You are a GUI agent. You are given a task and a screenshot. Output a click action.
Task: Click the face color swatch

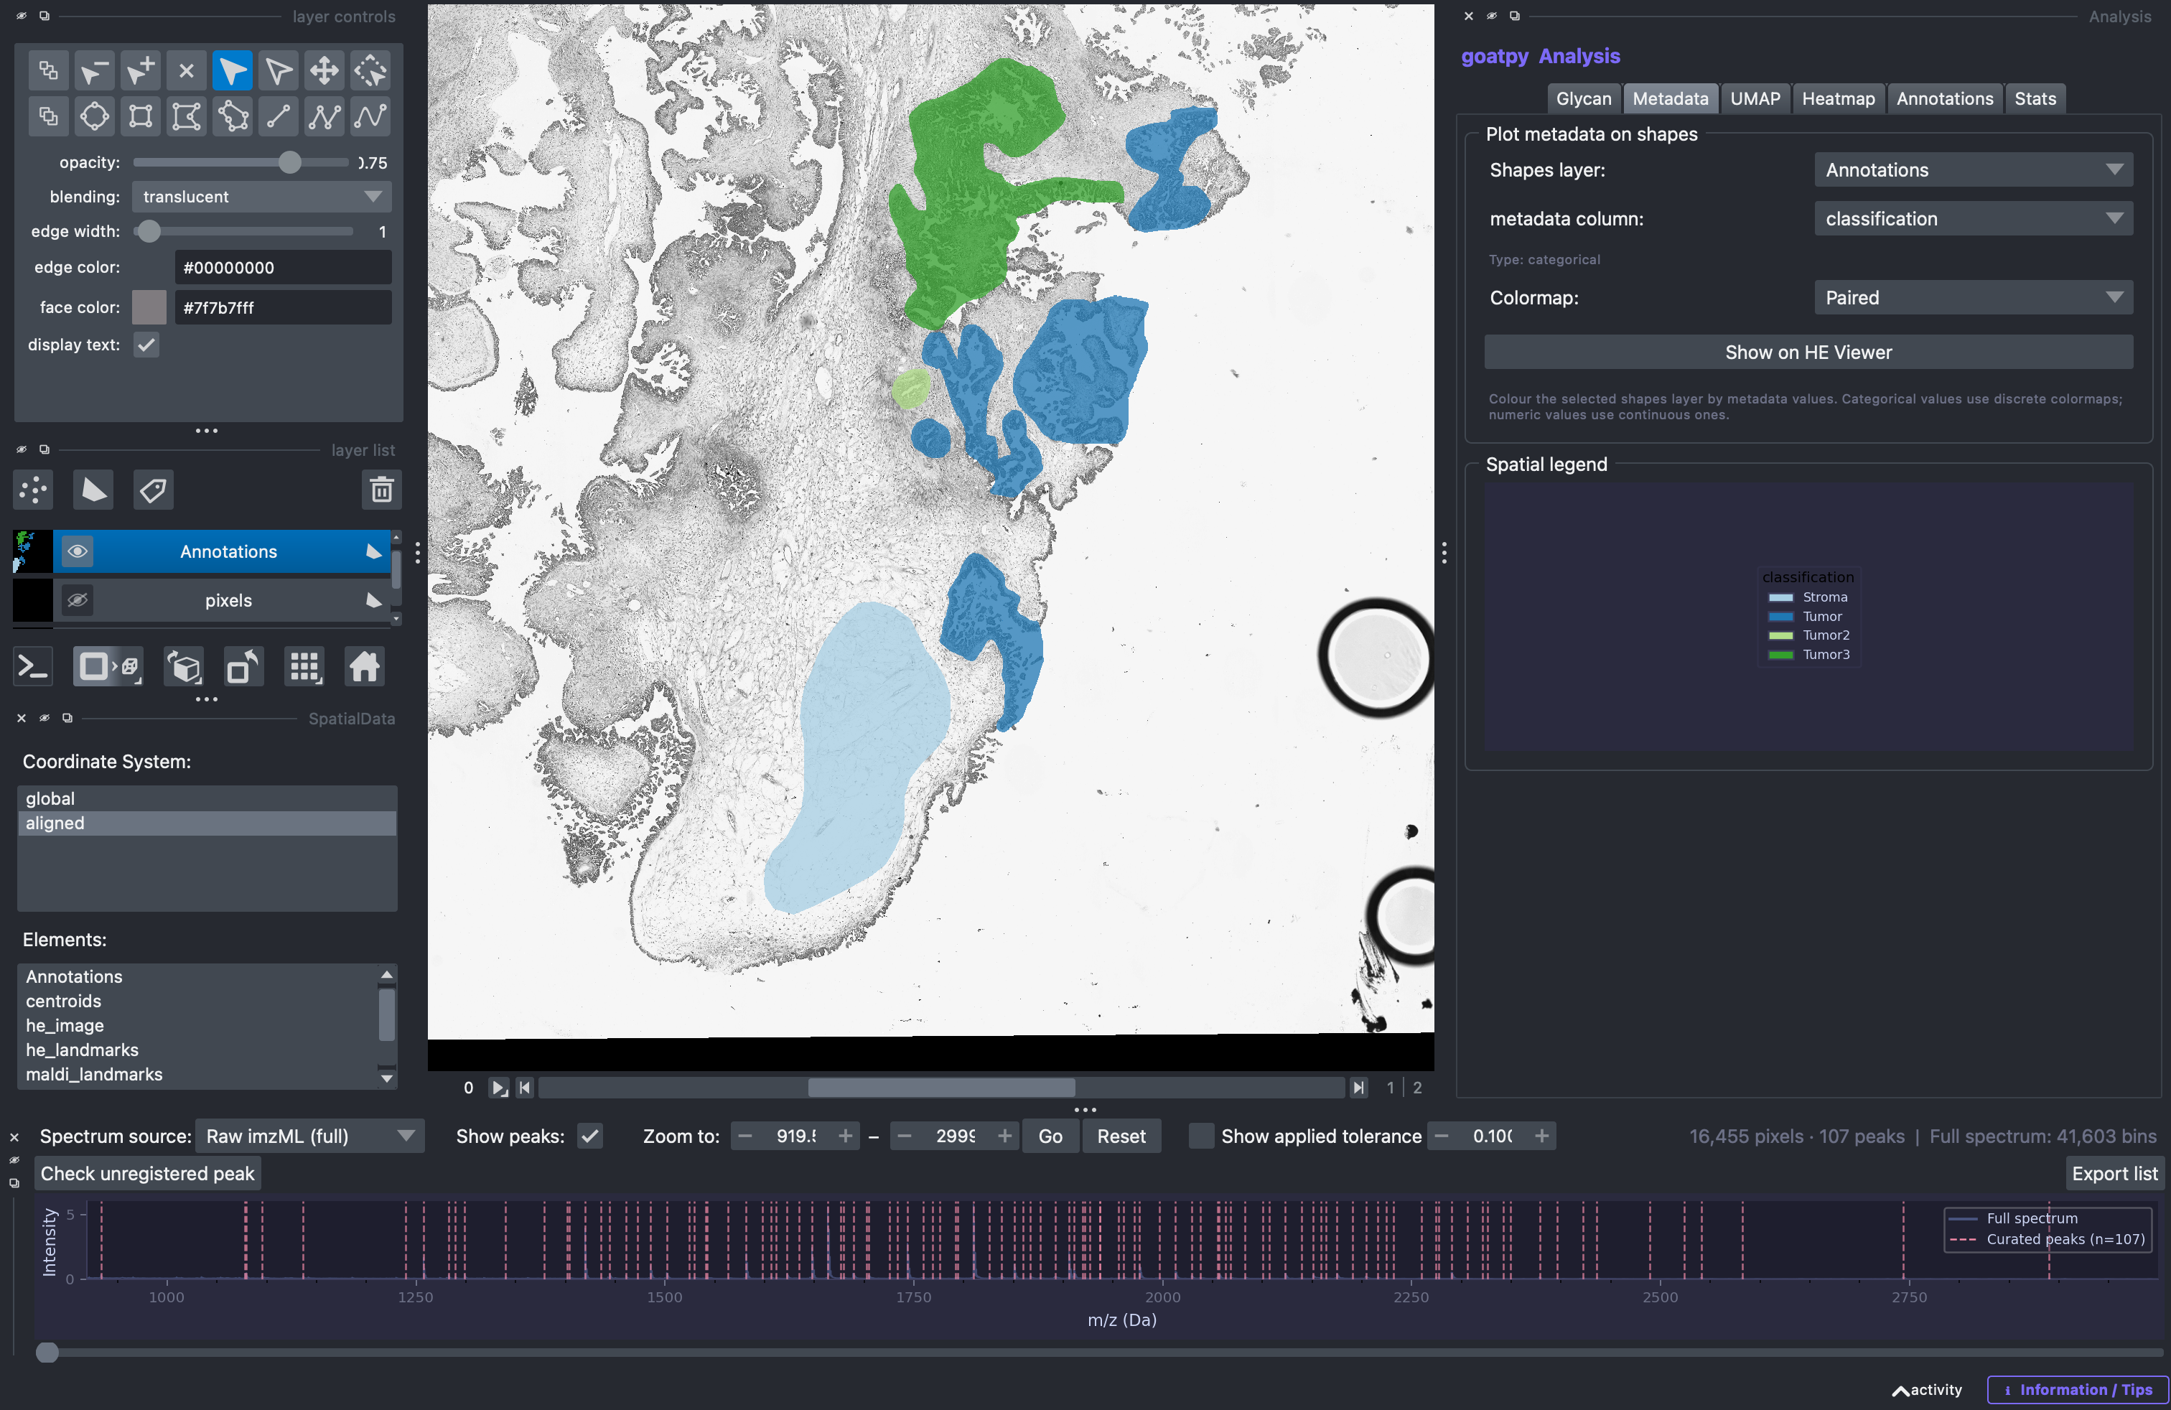[149, 308]
